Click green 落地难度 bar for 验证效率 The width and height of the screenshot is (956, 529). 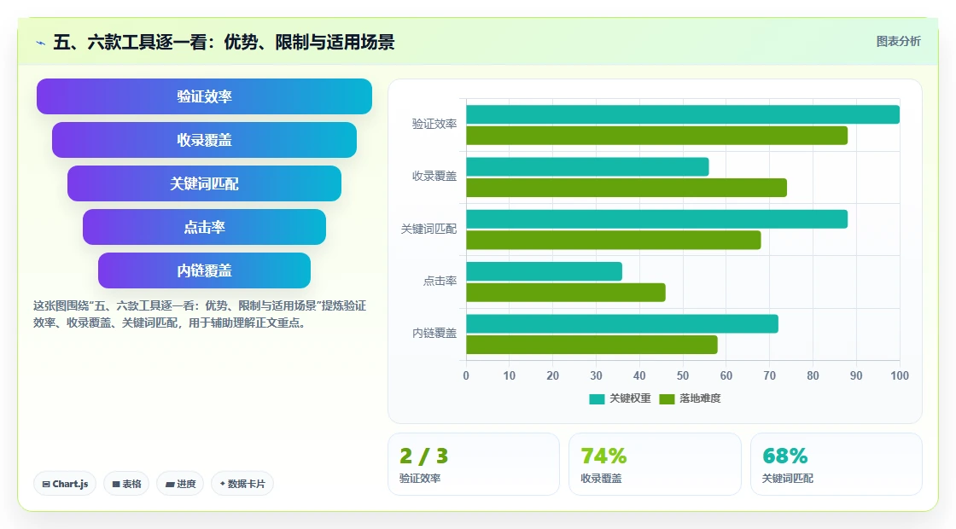[x=656, y=136]
